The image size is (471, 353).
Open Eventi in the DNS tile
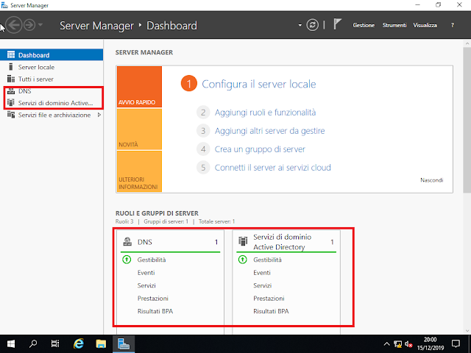point(146,273)
